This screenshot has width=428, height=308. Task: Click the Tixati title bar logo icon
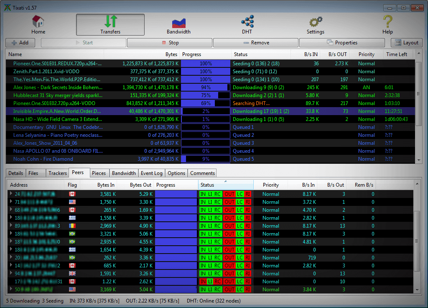pyautogui.click(x=8, y=8)
